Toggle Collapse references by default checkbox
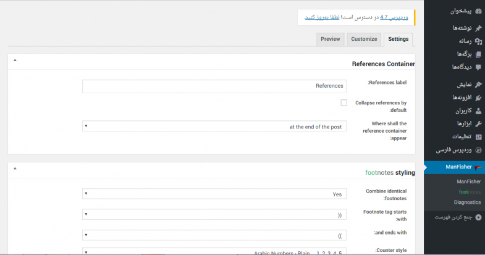 tap(344, 102)
